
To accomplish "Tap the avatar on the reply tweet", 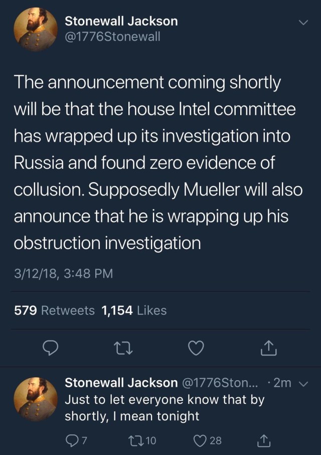I will [x=35, y=400].
